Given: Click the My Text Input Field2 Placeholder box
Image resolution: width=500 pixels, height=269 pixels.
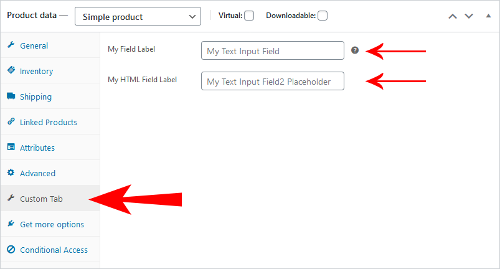Looking at the screenshot, I should point(273,81).
